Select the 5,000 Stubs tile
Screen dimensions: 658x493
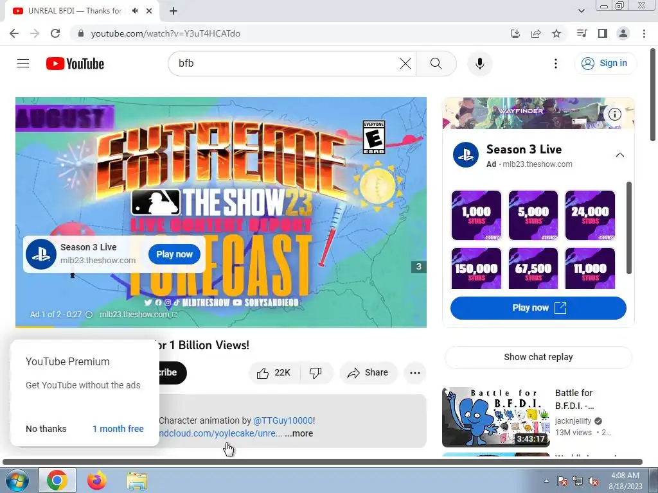click(533, 216)
